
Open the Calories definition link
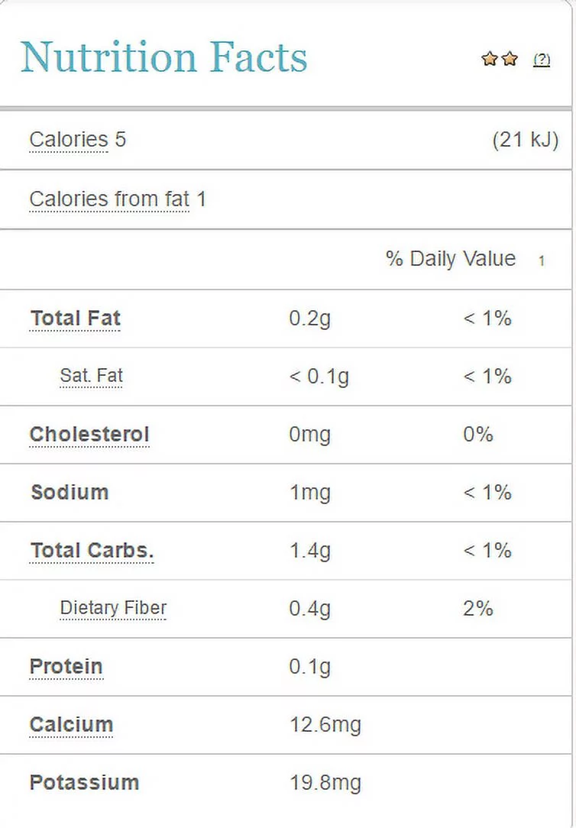[x=68, y=140]
